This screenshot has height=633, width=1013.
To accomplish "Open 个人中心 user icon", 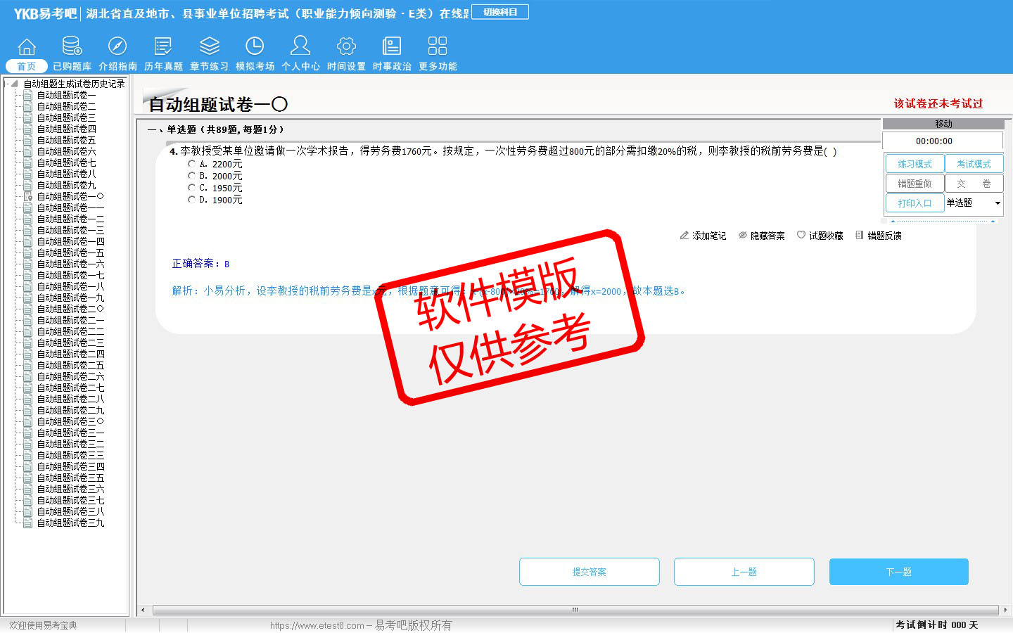I will pos(300,46).
